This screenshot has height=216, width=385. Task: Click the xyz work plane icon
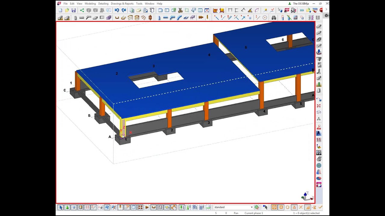click(x=215, y=10)
